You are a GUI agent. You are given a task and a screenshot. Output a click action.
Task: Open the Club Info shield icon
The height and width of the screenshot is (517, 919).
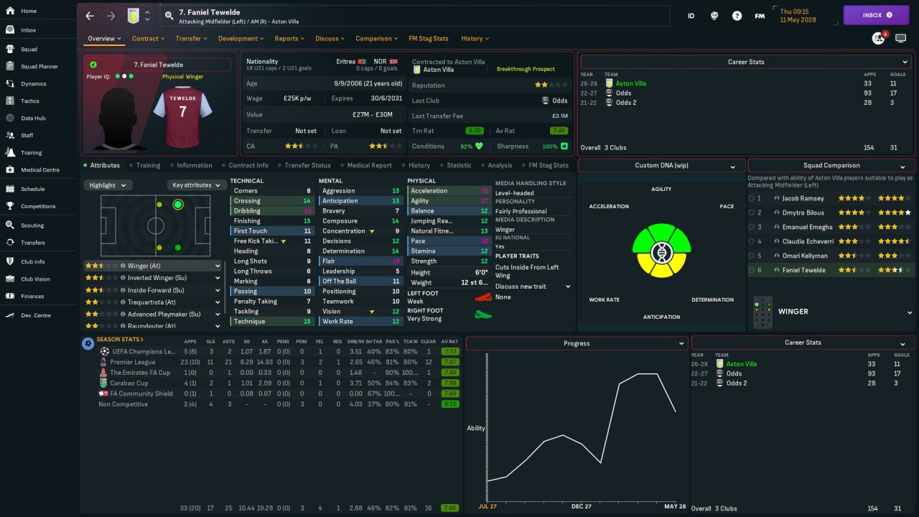point(10,262)
